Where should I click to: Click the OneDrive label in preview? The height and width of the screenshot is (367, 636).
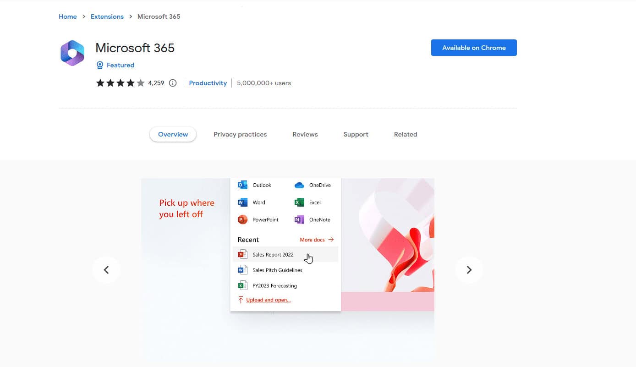[x=320, y=185]
